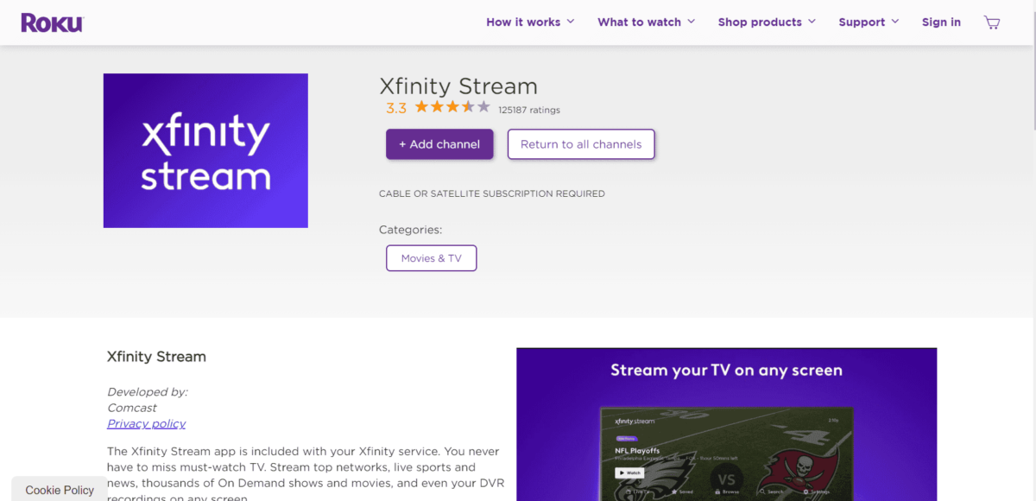Image resolution: width=1036 pixels, height=501 pixels.
Task: Expand the What to watch menu
Action: click(x=646, y=22)
